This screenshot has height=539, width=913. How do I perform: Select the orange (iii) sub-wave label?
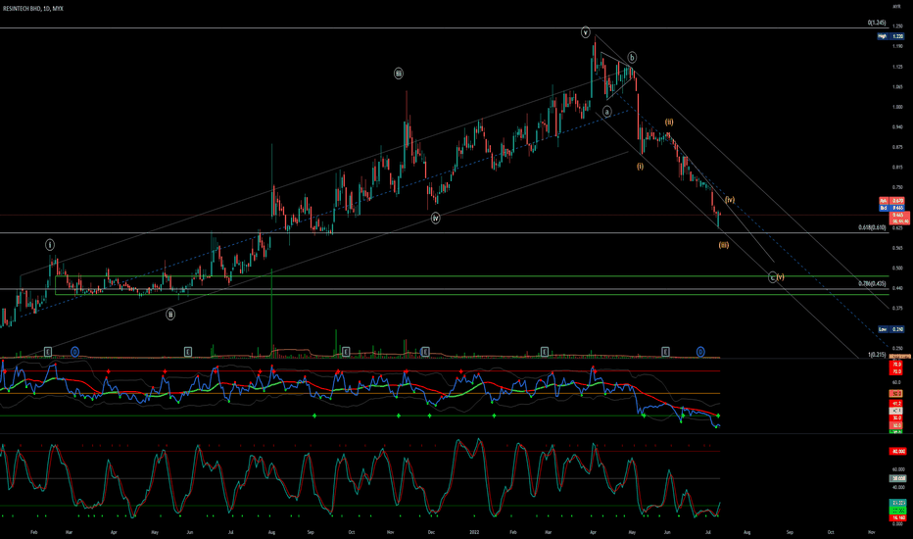point(723,245)
